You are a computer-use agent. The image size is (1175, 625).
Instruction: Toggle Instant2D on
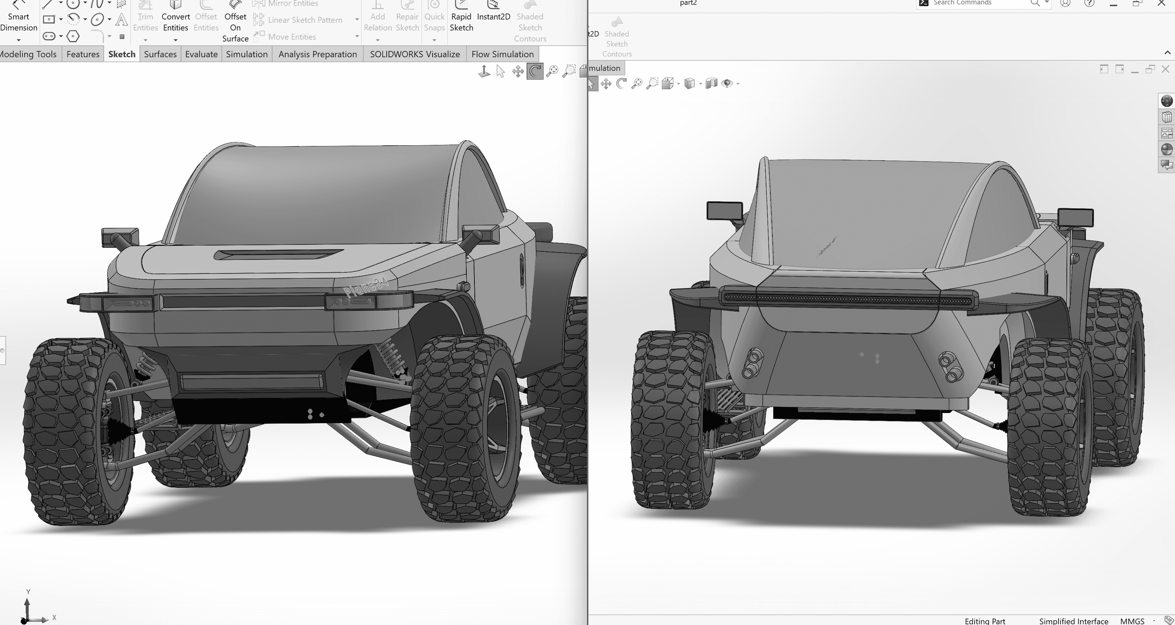click(x=494, y=14)
